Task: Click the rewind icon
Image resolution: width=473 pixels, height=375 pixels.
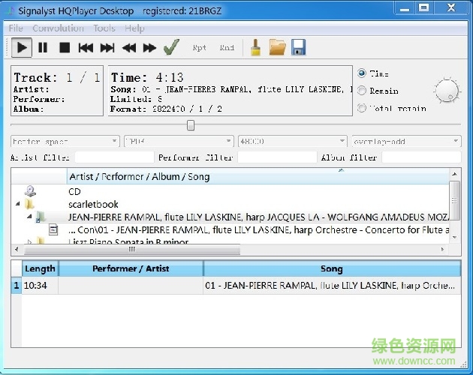Action: [x=129, y=48]
